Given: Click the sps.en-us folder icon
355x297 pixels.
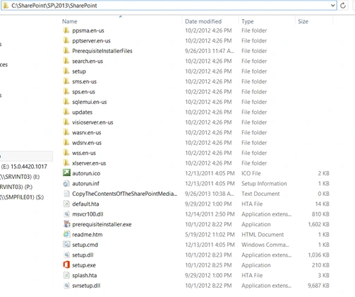Looking at the screenshot, I should tap(66, 91).
